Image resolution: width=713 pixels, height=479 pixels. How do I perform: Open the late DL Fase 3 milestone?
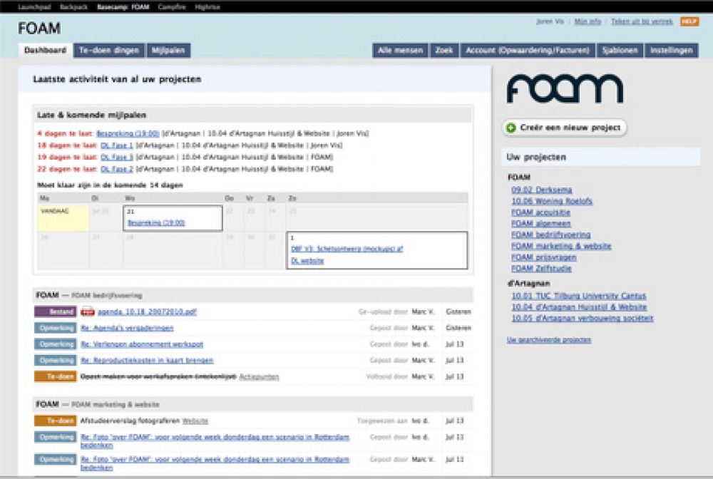coord(117,157)
